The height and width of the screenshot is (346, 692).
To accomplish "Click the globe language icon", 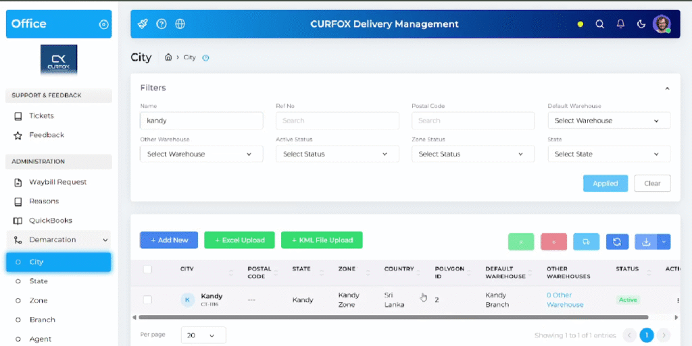I will point(180,24).
